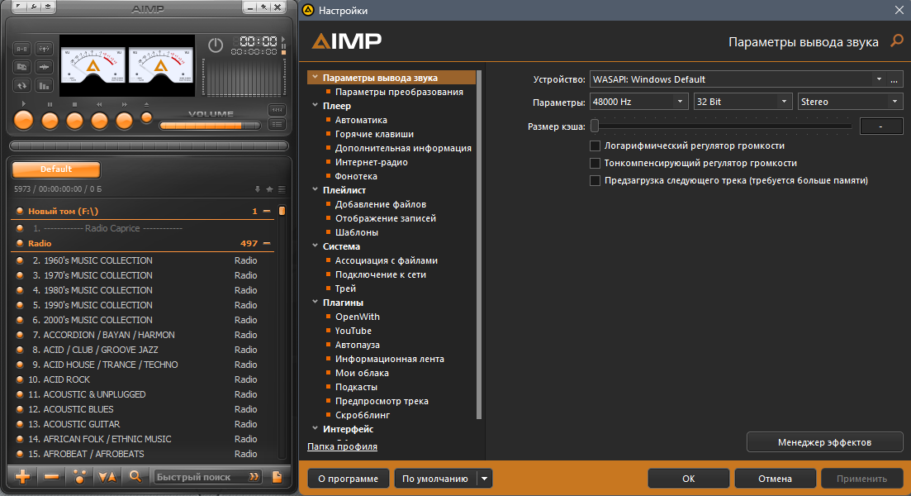Open sound effects waveform icon in player

(x=44, y=68)
